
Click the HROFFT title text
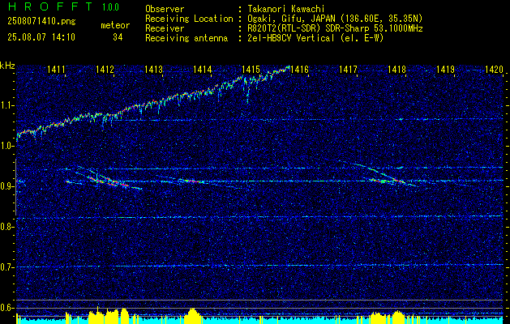tap(49, 6)
